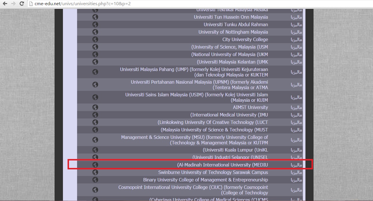Select Swinburne University of Technology Sarawak Campus text
The image size is (373, 201).
pyautogui.click(x=213, y=172)
